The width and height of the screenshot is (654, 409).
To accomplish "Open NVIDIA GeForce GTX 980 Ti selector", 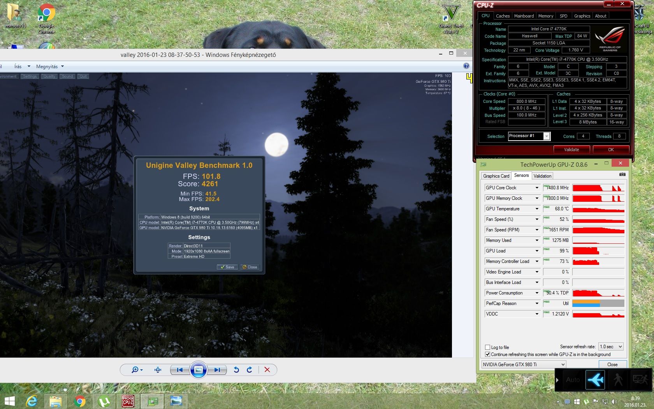I will tap(524, 364).
